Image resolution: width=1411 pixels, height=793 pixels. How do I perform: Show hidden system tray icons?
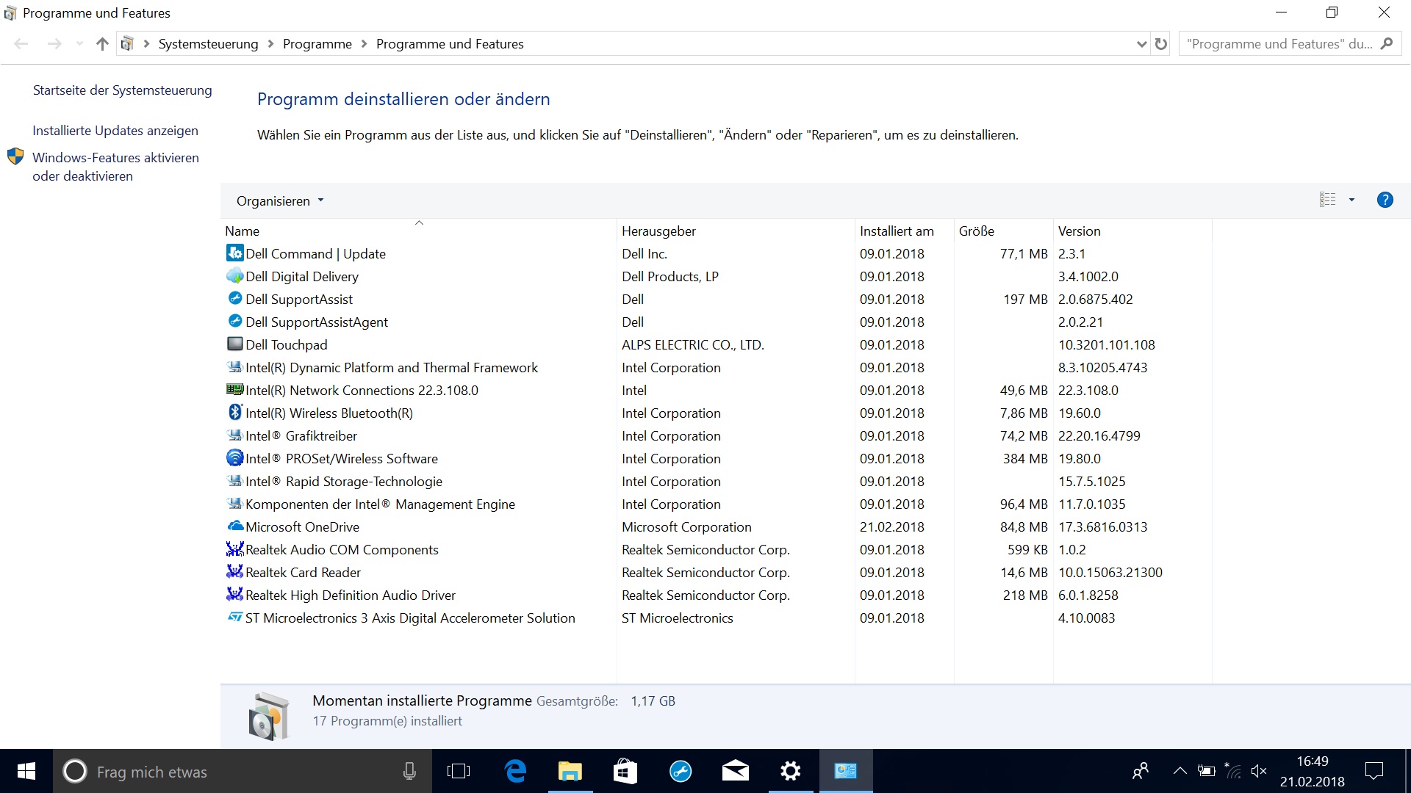pos(1180,771)
